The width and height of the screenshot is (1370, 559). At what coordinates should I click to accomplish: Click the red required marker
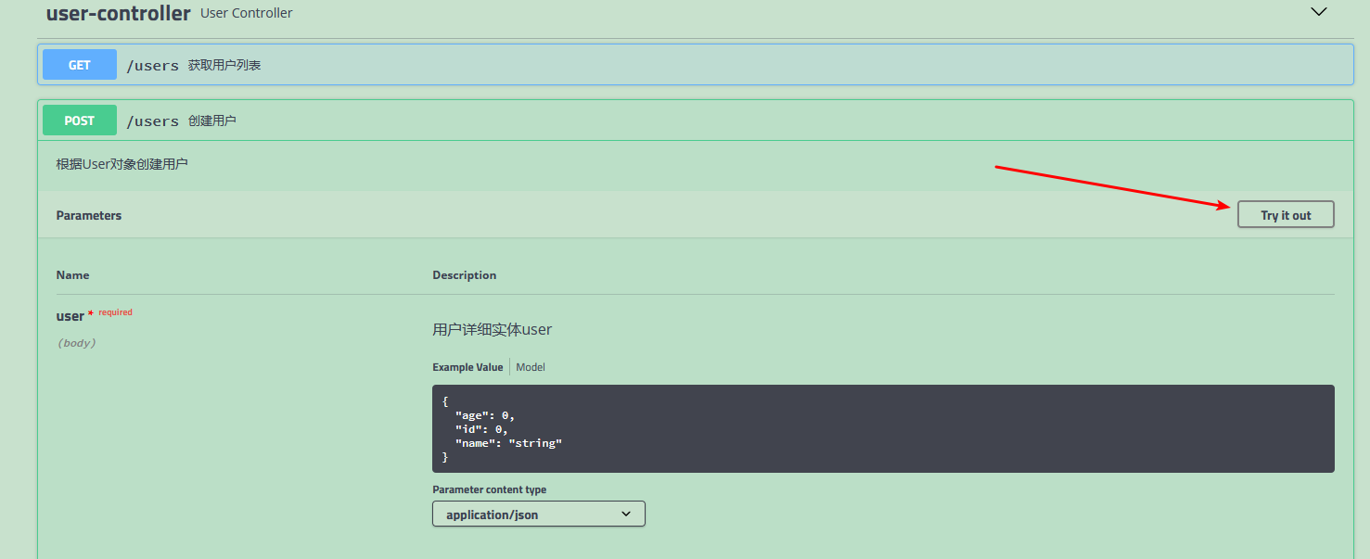[110, 312]
